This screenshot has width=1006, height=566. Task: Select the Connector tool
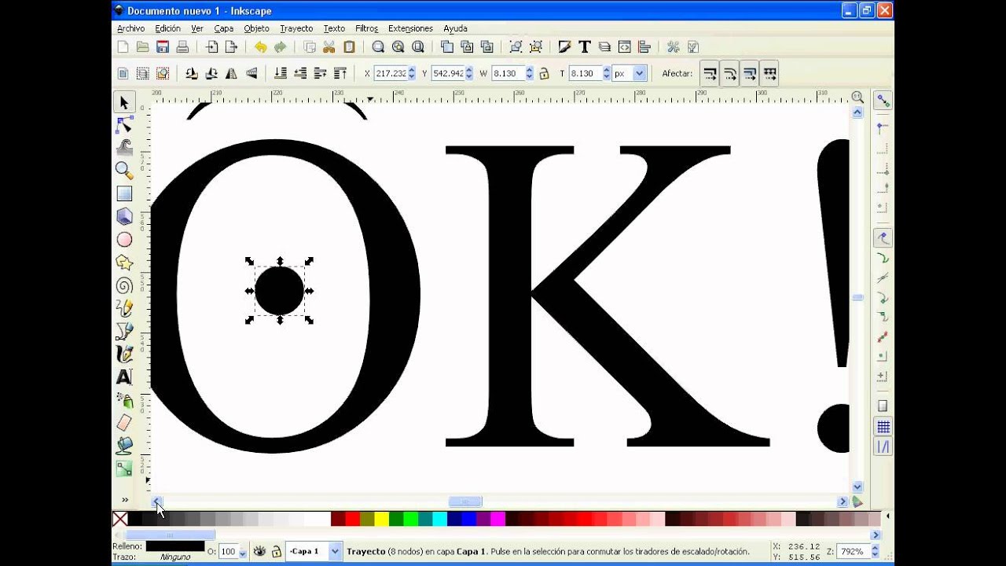coord(124,469)
